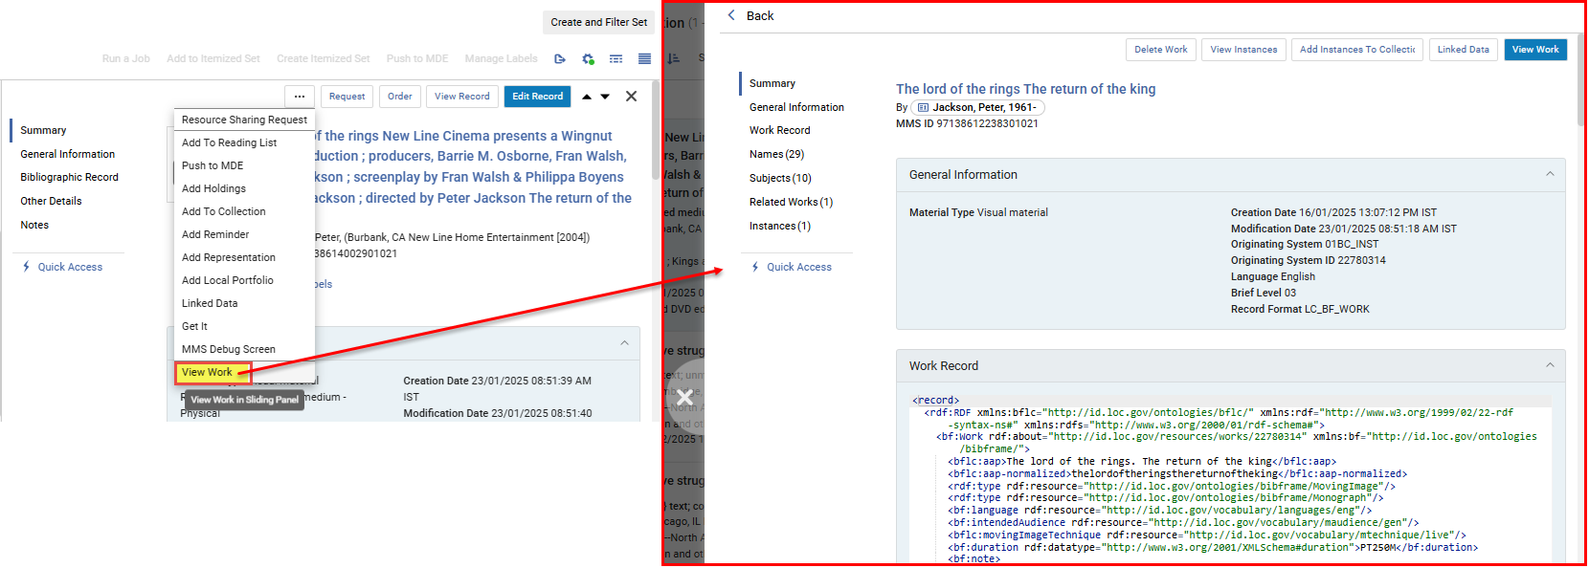Image resolution: width=1589 pixels, height=568 pixels.
Task: Click Add to Itemized Set
Action: [x=213, y=59]
